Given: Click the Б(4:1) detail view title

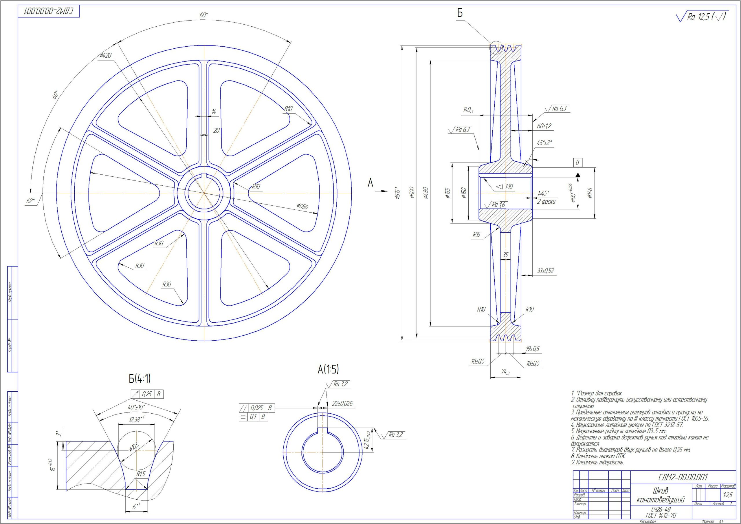Looking at the screenshot, I should pyautogui.click(x=140, y=379).
